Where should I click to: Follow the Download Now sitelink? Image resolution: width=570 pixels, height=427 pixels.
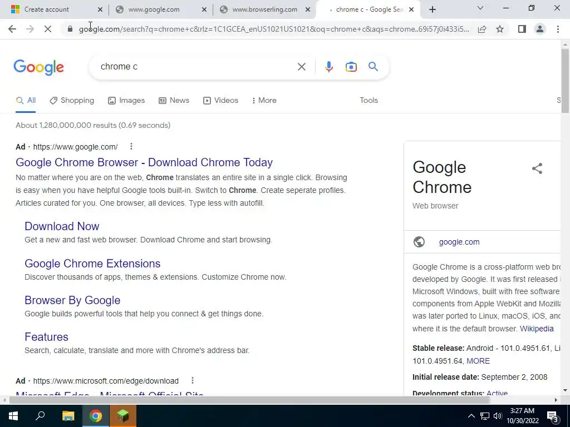(62, 226)
